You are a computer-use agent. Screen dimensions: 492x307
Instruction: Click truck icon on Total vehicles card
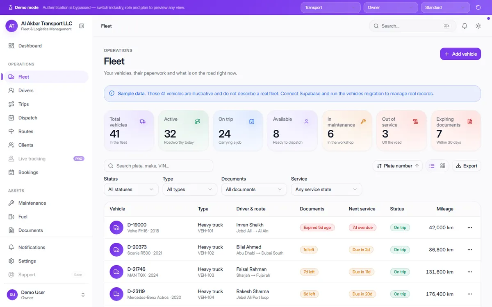click(x=143, y=122)
